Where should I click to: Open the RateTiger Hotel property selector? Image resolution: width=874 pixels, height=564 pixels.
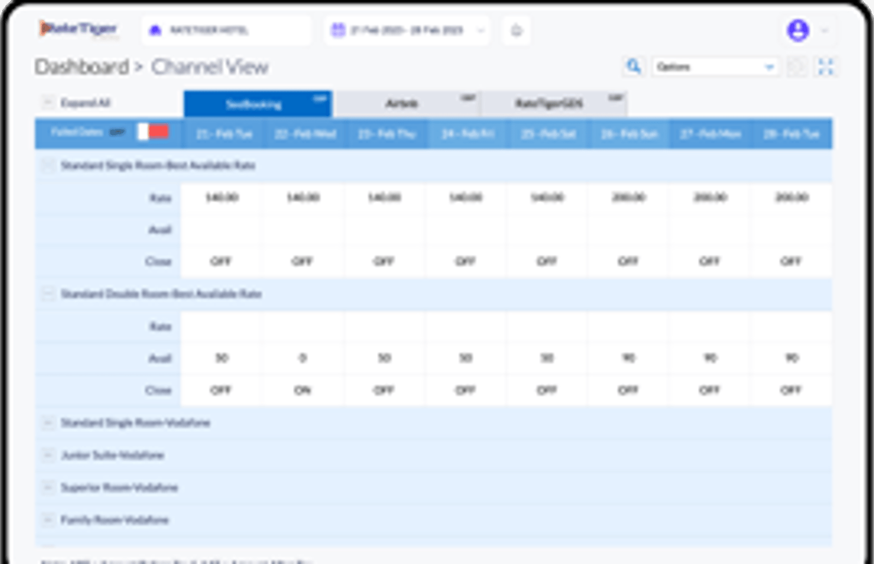(x=226, y=30)
